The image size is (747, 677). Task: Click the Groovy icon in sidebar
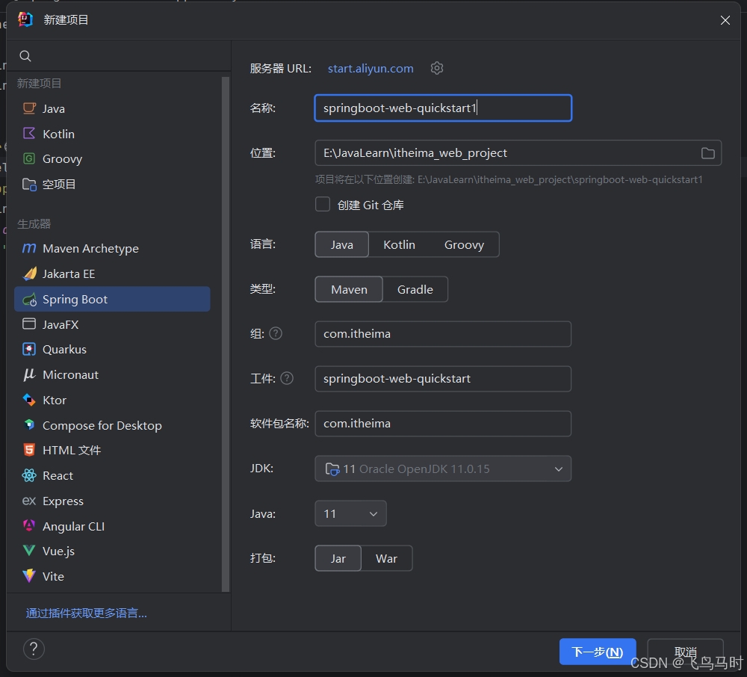click(29, 158)
